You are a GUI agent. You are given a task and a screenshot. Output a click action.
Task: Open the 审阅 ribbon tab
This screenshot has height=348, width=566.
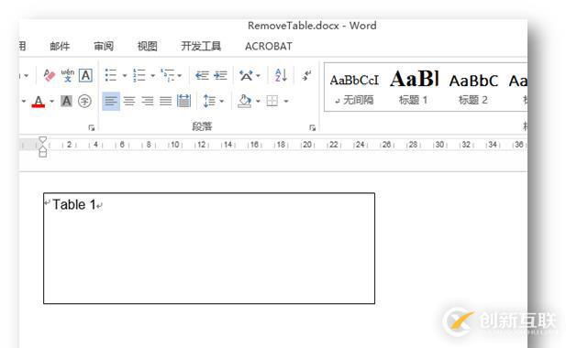(104, 46)
